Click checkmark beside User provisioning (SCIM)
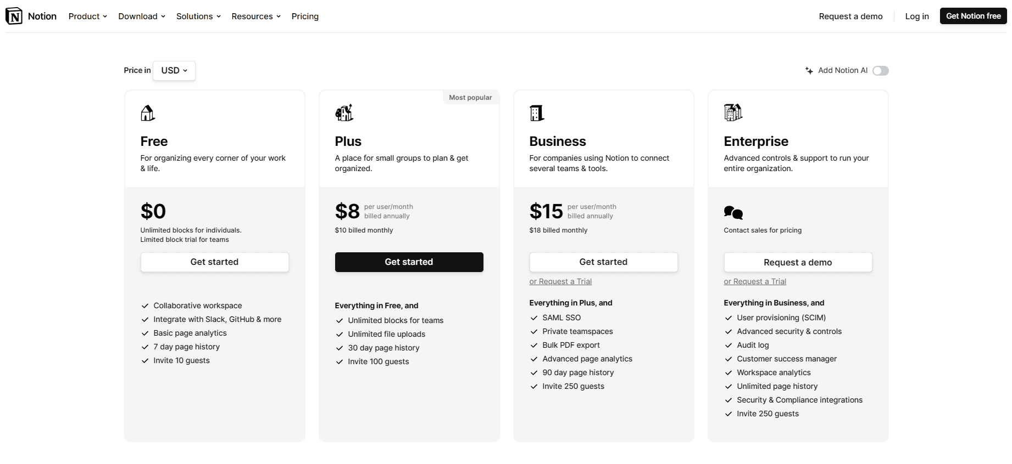Image resolution: width=1012 pixels, height=464 pixels. 729,318
